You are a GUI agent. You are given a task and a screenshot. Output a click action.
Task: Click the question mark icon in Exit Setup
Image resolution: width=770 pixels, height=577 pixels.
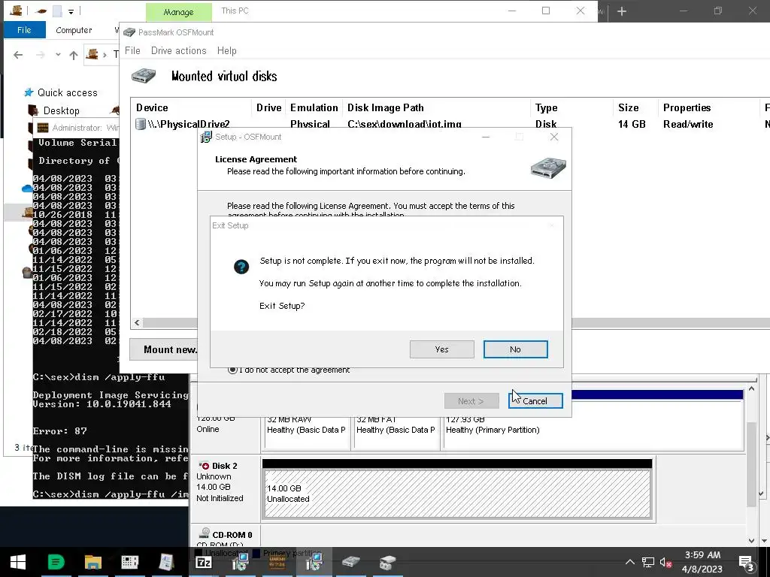241,267
